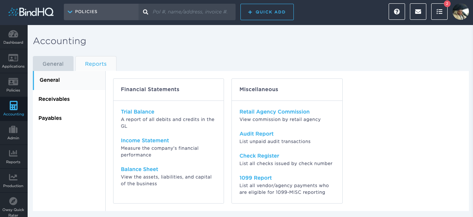Open the Reports bar chart sidebar icon
Screen dimensions: 473x217
click(x=13, y=154)
